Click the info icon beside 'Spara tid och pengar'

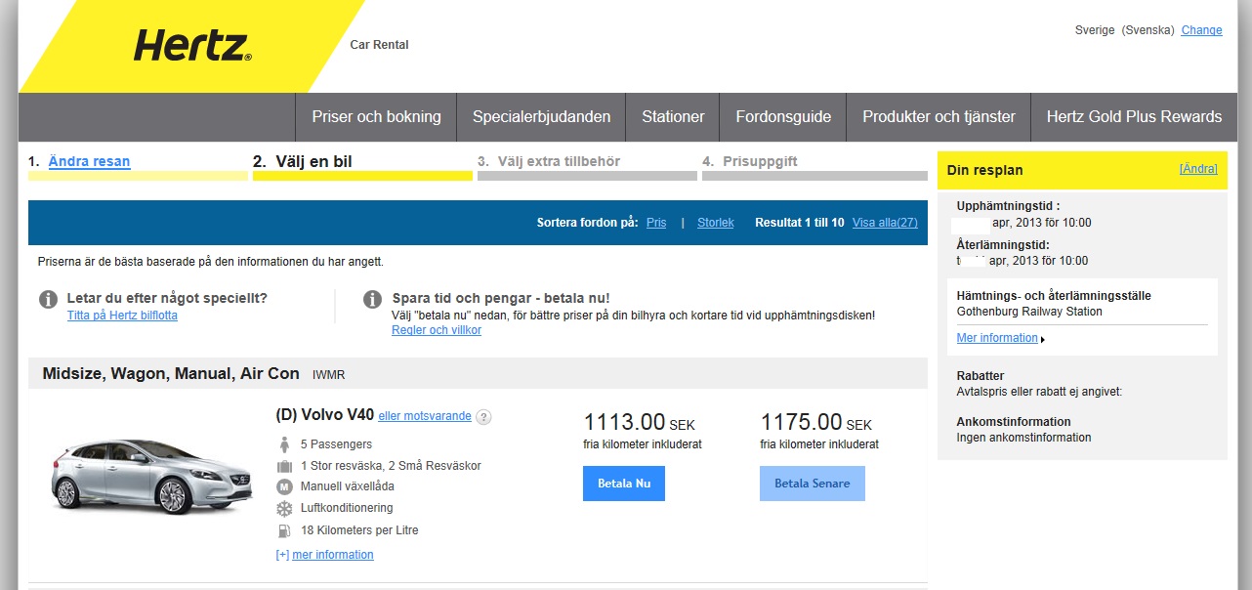point(372,300)
